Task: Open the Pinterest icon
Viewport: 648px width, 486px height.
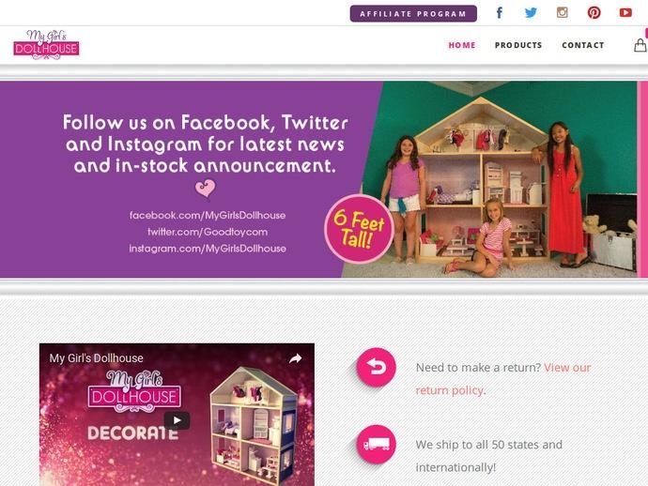Action: click(594, 13)
